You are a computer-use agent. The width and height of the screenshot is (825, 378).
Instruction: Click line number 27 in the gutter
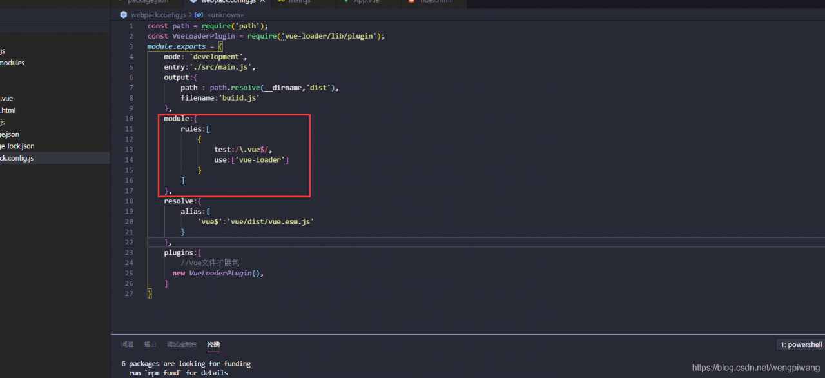(130, 293)
